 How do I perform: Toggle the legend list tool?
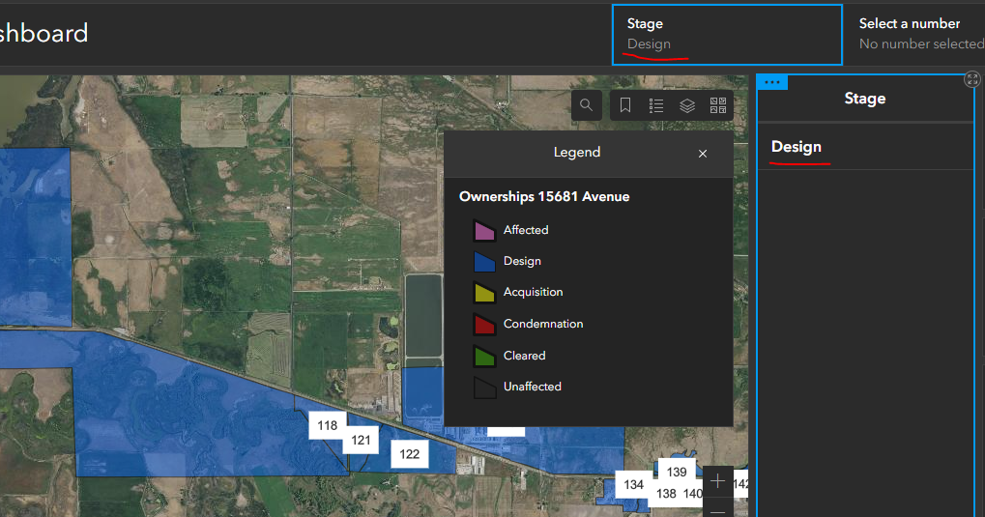655,105
